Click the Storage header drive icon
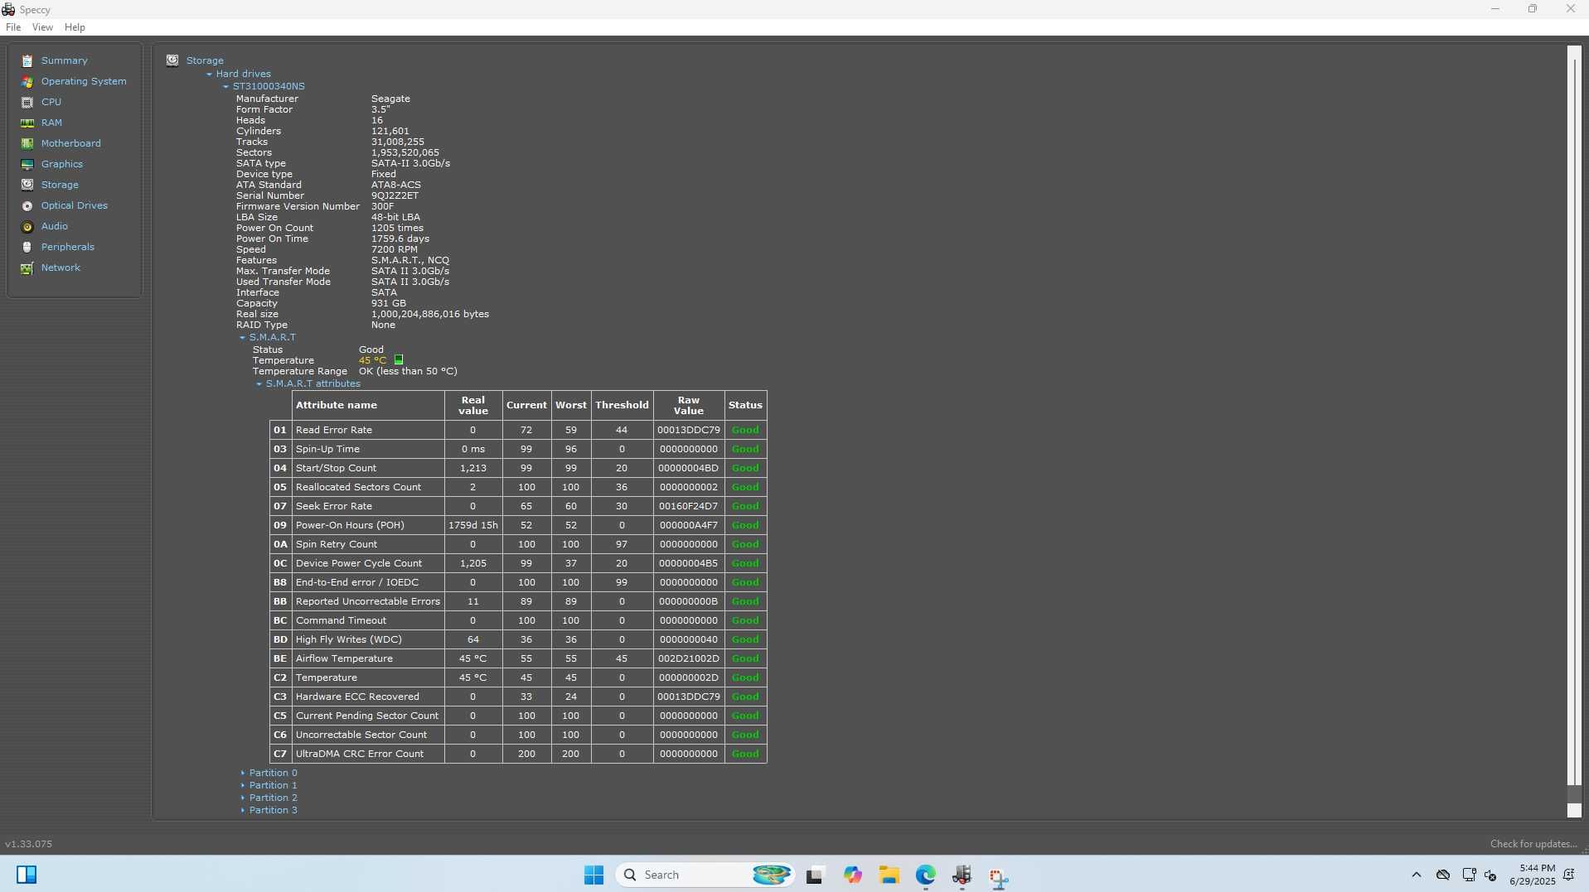Image resolution: width=1589 pixels, height=892 pixels. click(172, 60)
